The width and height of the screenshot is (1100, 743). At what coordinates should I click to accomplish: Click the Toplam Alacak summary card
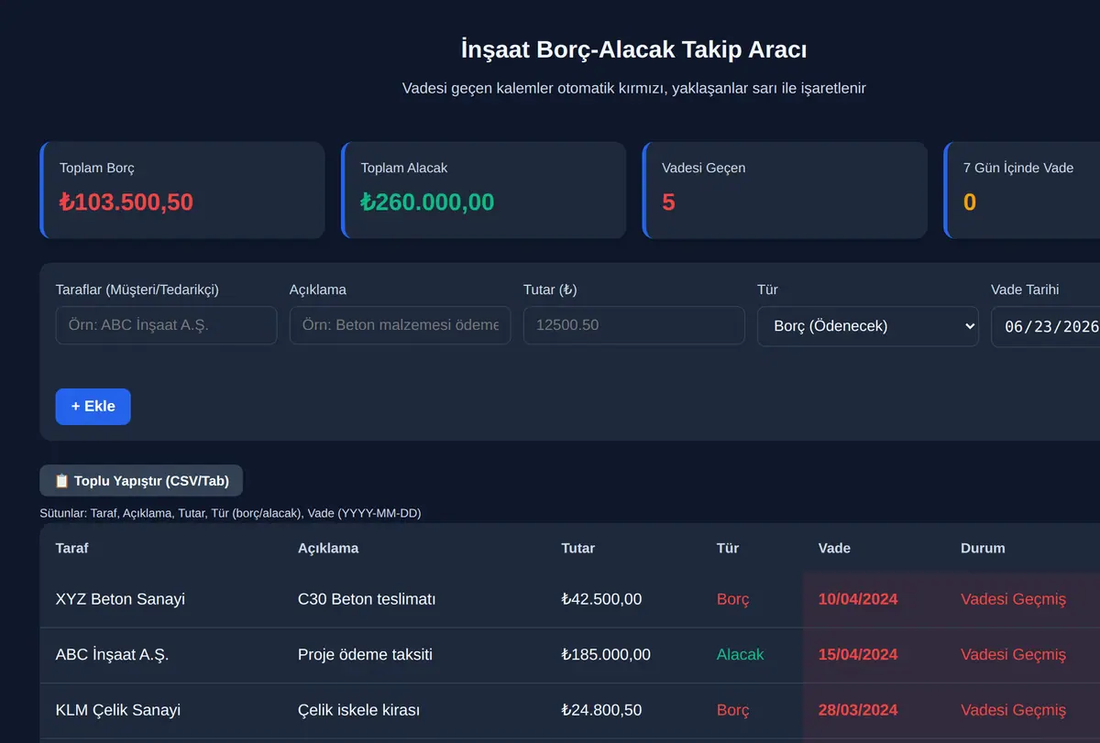tap(483, 190)
